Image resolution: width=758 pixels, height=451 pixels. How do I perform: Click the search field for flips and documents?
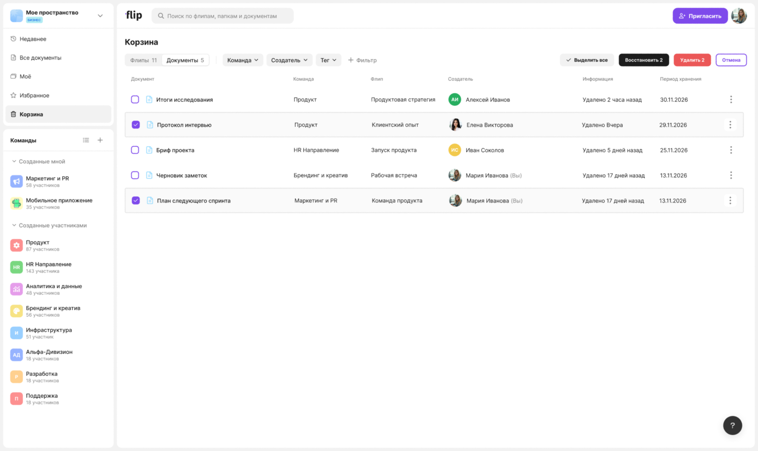[223, 16]
